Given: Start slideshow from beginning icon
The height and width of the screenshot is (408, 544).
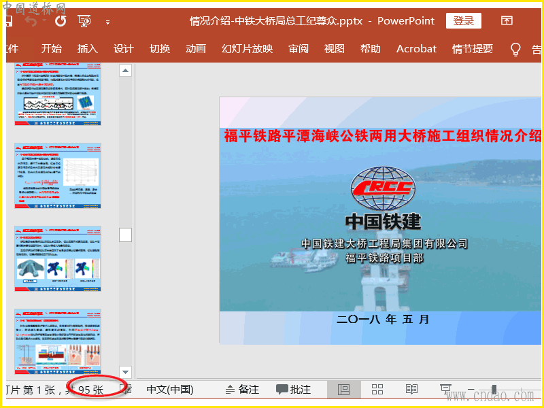Looking at the screenshot, I should click(84, 21).
